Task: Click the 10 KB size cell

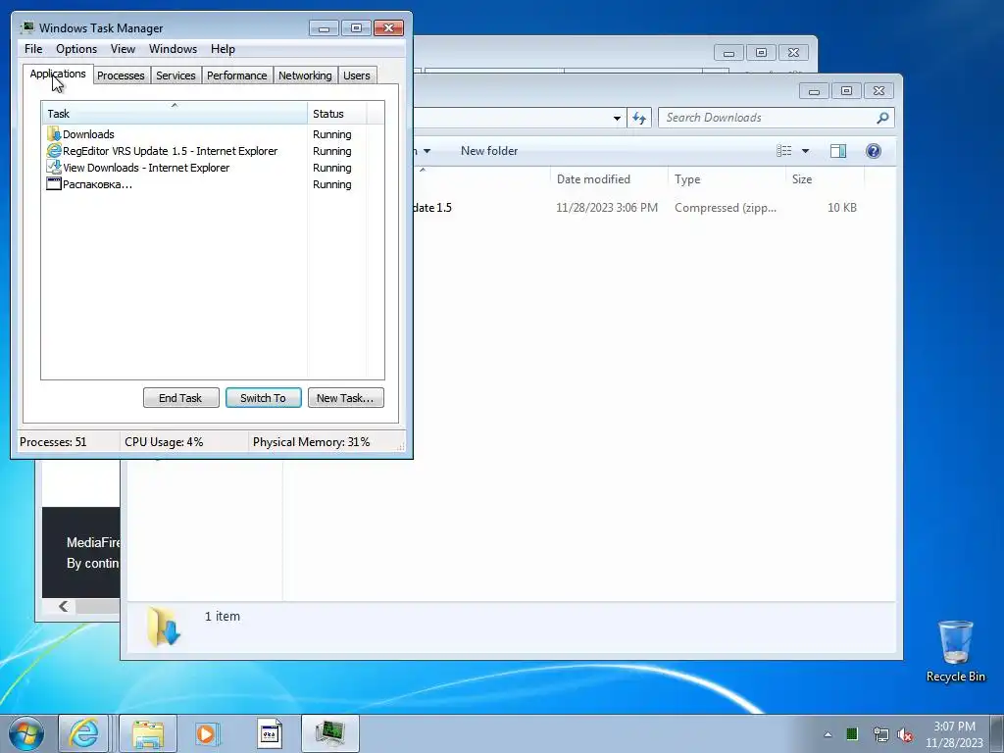Action: pos(842,208)
